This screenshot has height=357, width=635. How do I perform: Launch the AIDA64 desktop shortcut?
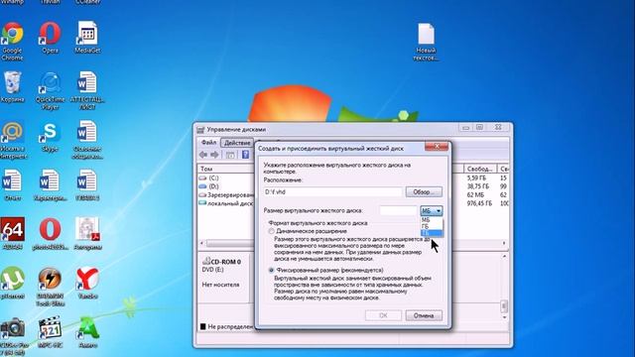coord(13,234)
